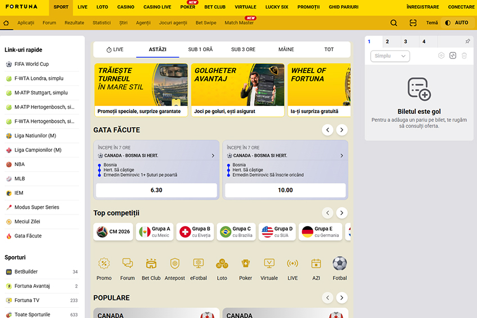Open the AZI calendar icon
The image size is (477, 318).
(316, 263)
